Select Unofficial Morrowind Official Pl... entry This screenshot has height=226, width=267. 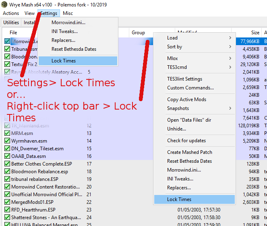pos(47,195)
